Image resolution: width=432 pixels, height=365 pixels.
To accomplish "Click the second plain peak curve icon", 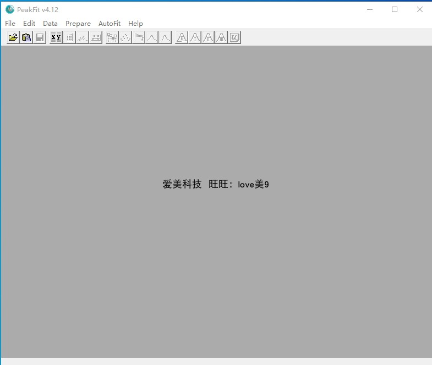I will (165, 37).
